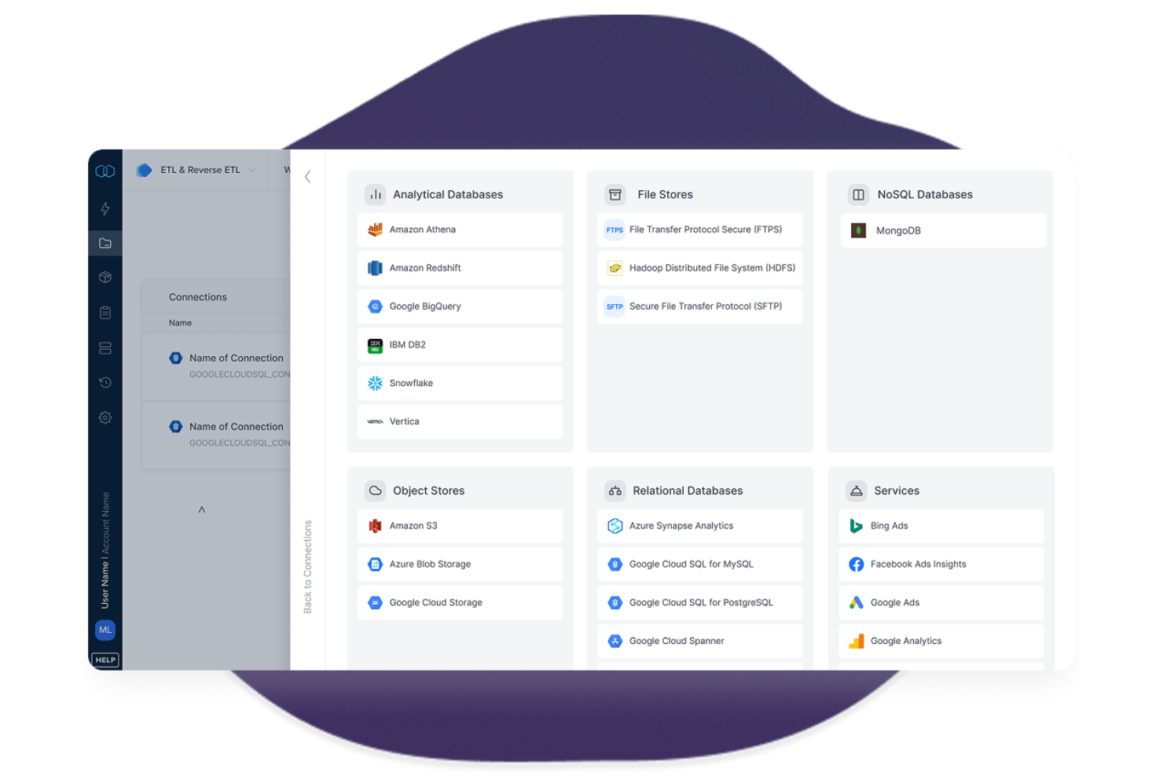Viewport: 1163px width, 776px height.
Task: Click the NoSQL Databases header icon
Action: click(858, 194)
